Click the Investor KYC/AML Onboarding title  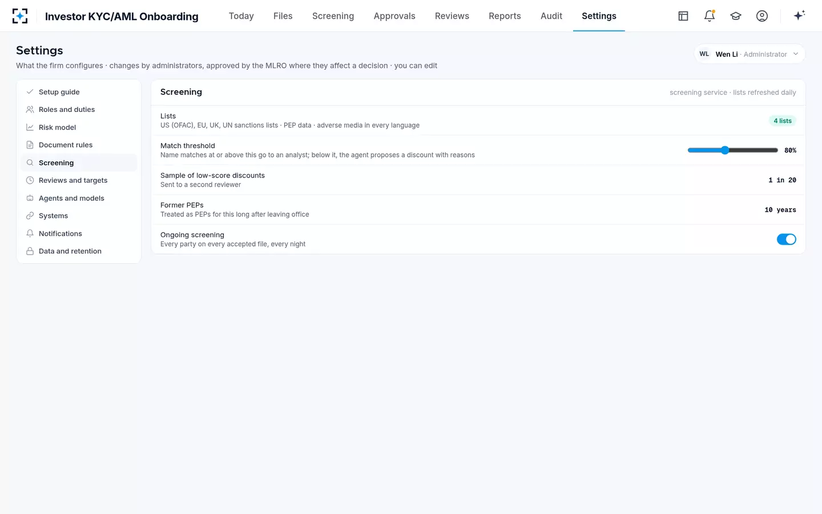pos(122,17)
